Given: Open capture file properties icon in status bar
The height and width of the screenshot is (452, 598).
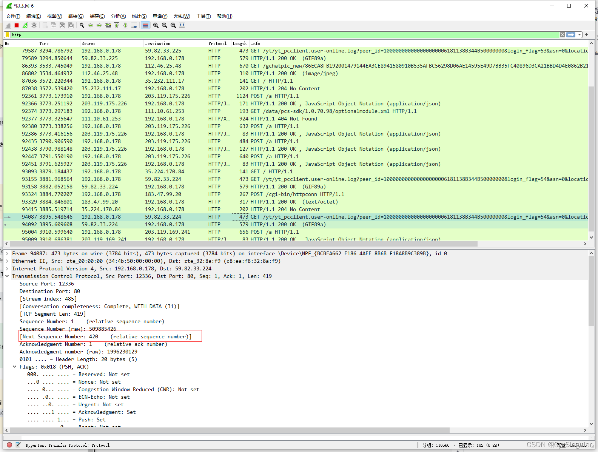Looking at the screenshot, I should click(x=18, y=445).
